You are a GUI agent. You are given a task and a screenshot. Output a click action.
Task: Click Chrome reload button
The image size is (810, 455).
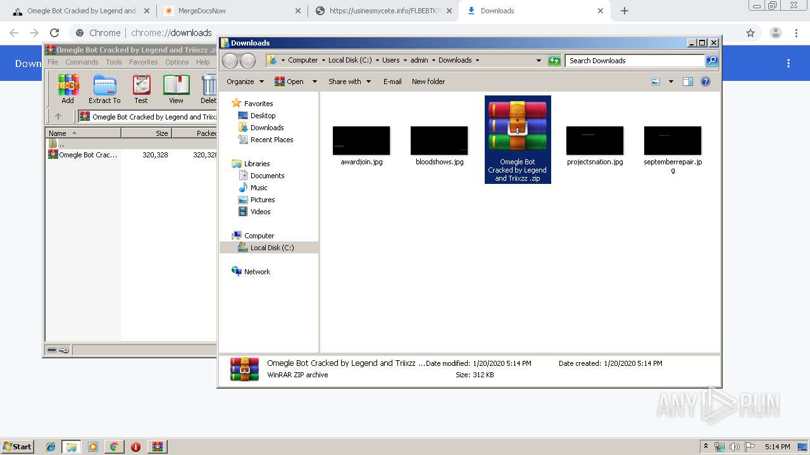[x=54, y=33]
